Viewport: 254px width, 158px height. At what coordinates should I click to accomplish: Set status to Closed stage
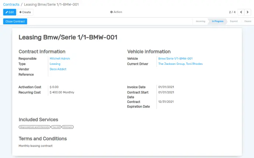click(x=248, y=21)
